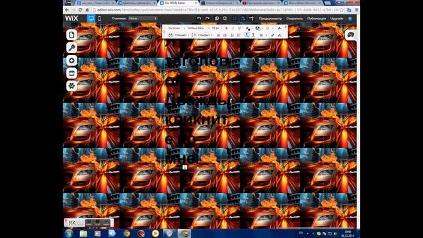Switch to the mobile editor view
423x238 pixels.
tap(99, 19)
